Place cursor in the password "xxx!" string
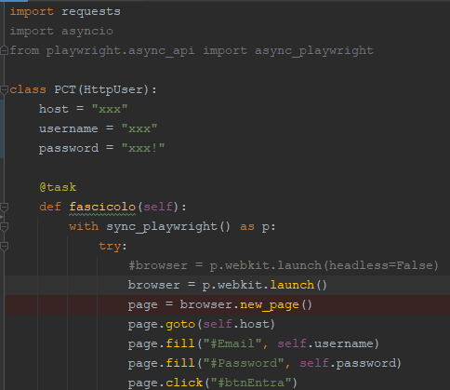Screen dimensions: 450x390 tap(143, 148)
